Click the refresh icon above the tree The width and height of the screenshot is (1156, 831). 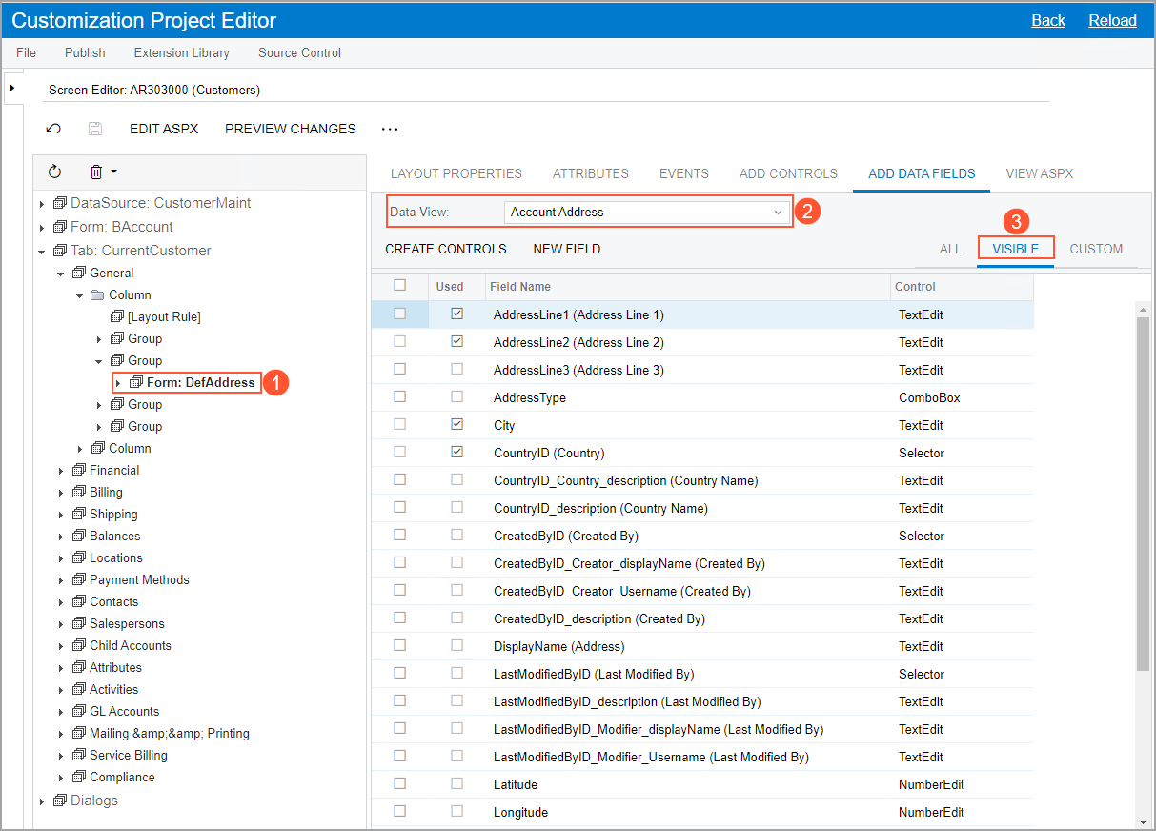coord(54,172)
